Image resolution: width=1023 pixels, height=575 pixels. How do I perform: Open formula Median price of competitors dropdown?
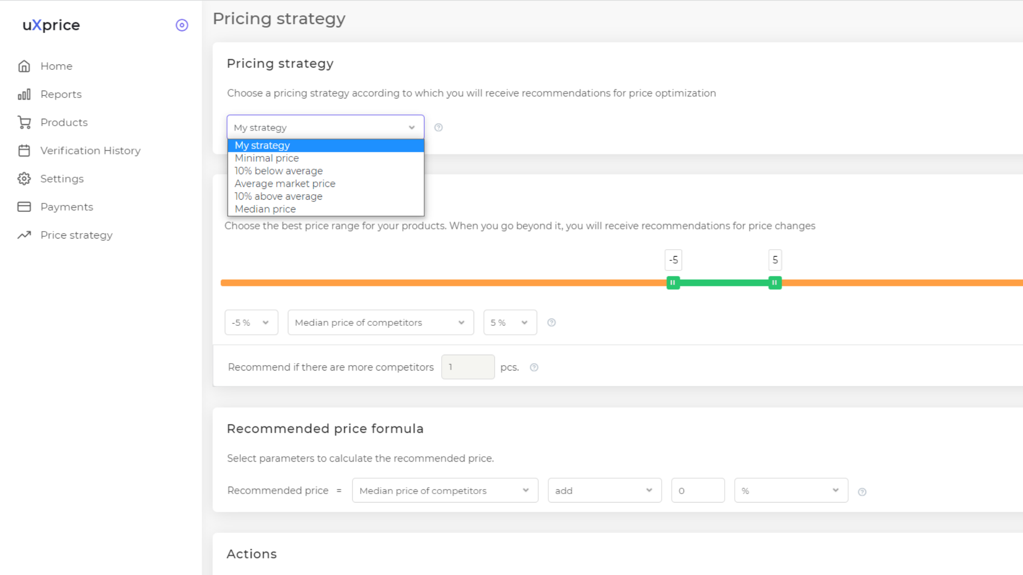(445, 490)
